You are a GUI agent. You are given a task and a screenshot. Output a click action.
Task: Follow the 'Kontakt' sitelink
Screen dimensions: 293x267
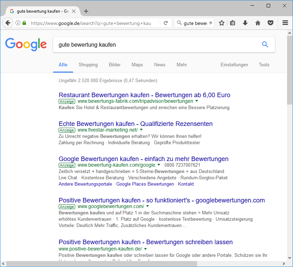[x=186, y=184]
